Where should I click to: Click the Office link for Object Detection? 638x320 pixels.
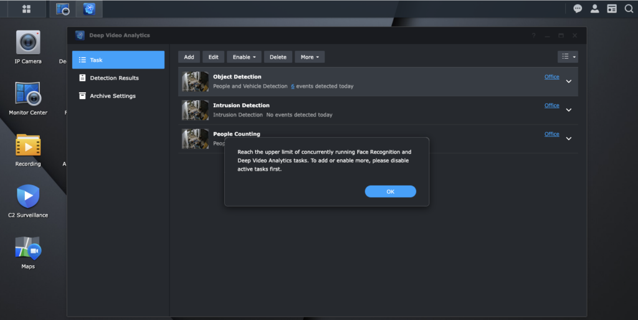tap(551, 77)
